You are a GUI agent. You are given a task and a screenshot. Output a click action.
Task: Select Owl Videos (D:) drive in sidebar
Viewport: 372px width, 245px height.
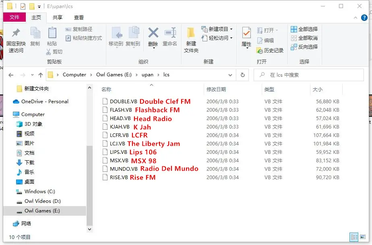click(38, 201)
